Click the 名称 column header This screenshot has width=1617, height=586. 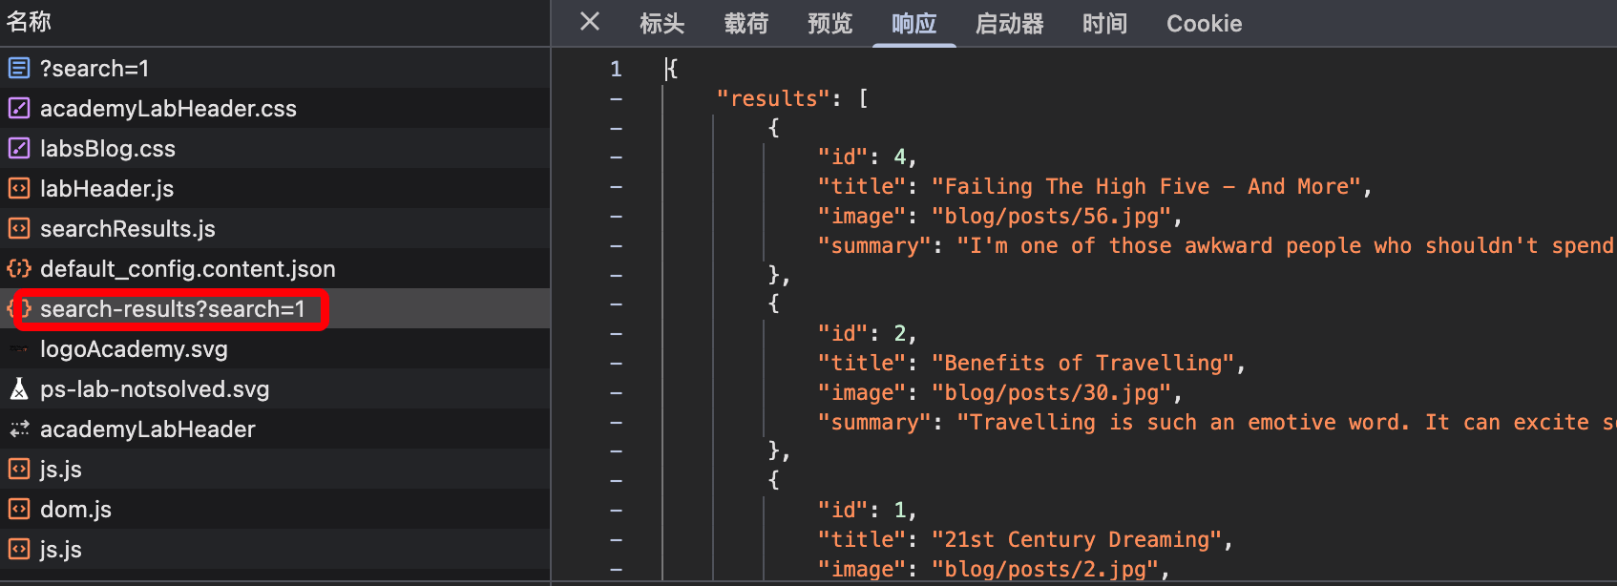click(x=30, y=22)
